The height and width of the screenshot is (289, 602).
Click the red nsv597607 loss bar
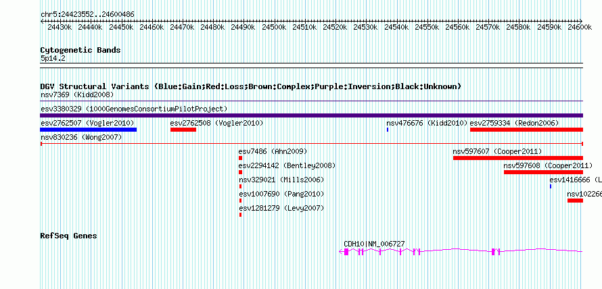518,158
